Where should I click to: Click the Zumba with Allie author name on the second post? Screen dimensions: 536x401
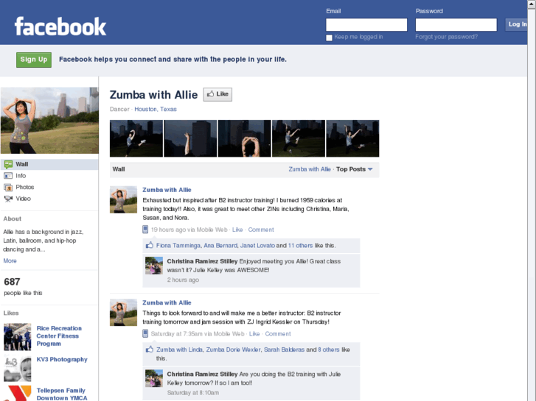coord(167,302)
